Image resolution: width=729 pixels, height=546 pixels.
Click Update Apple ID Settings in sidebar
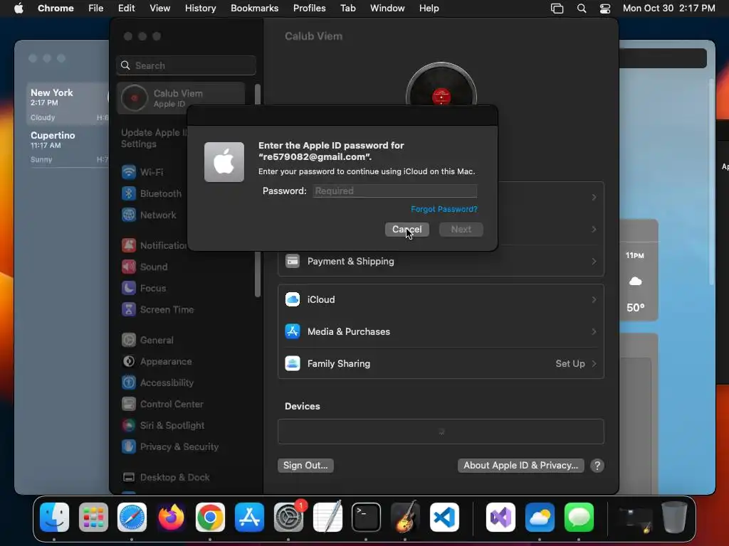(x=154, y=139)
